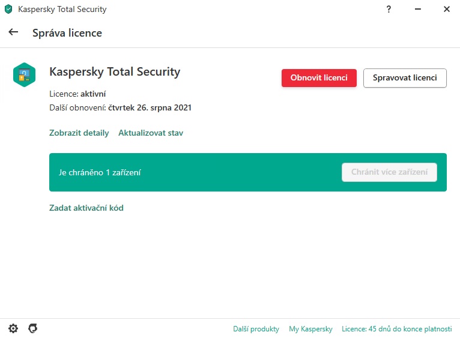
Task: Click the red Obnovit licenci button
Action: pyautogui.click(x=319, y=78)
